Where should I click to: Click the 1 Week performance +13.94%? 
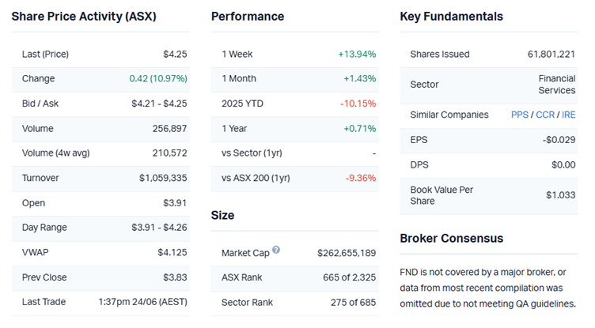coord(357,55)
